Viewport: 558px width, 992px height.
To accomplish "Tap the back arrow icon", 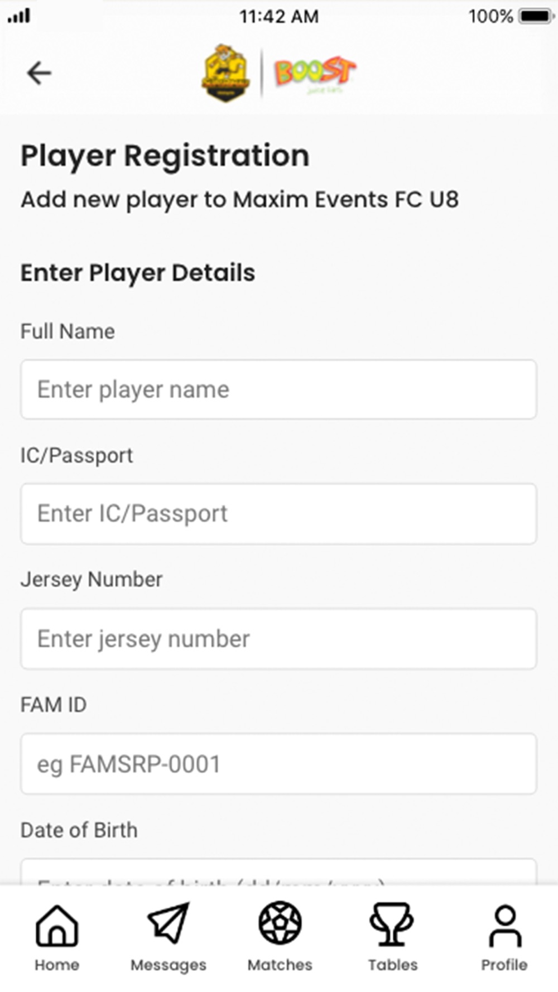I will pos(39,73).
